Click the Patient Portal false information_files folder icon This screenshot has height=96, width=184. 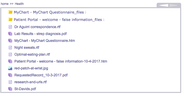click(x=10, y=20)
